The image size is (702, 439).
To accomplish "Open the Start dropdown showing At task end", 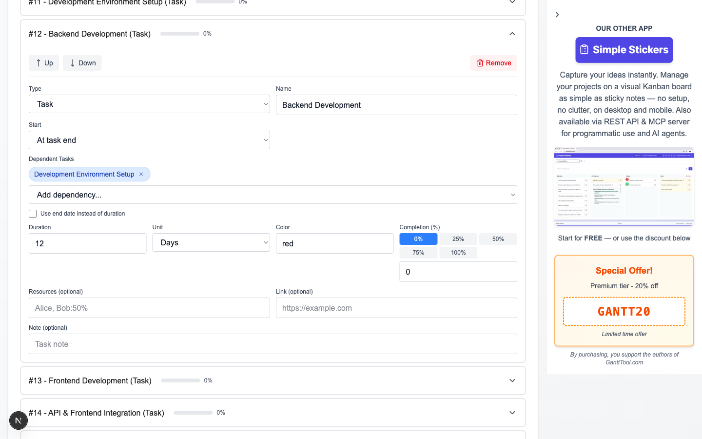I will [149, 140].
